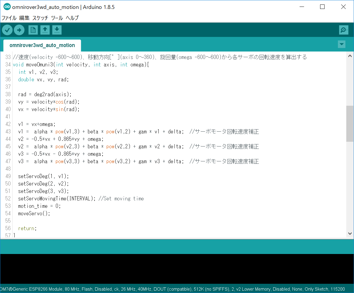Select the omnirover3wd_auto_motion tab
Screen dimensions: 354x293
point(42,45)
